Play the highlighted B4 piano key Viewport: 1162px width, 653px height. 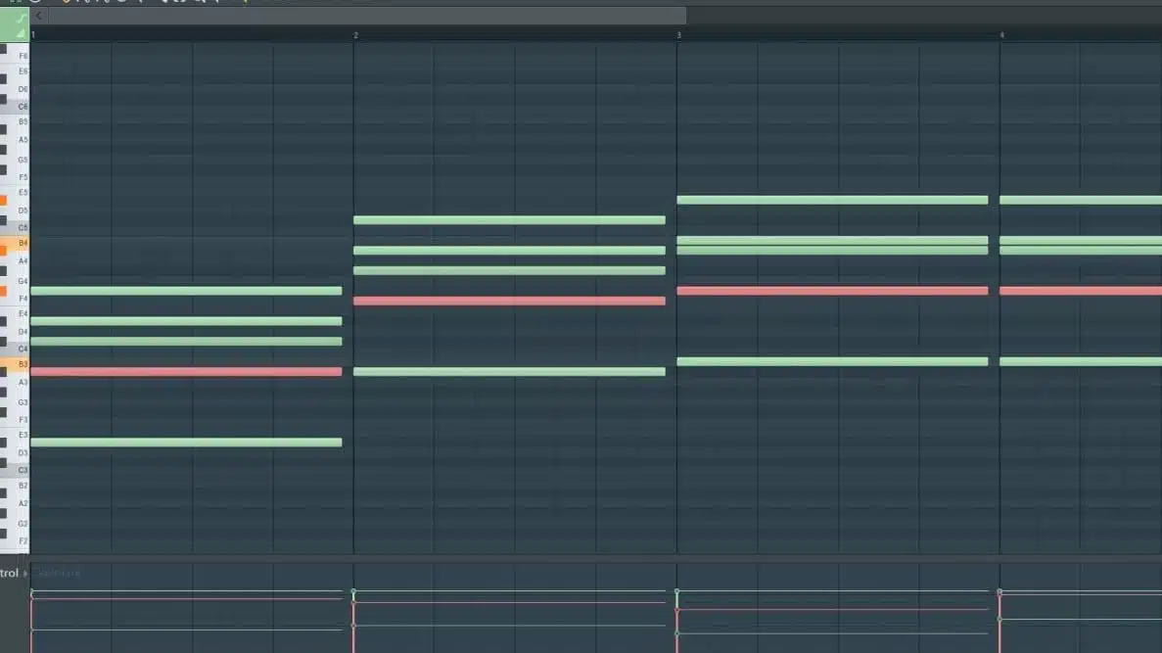coord(15,243)
